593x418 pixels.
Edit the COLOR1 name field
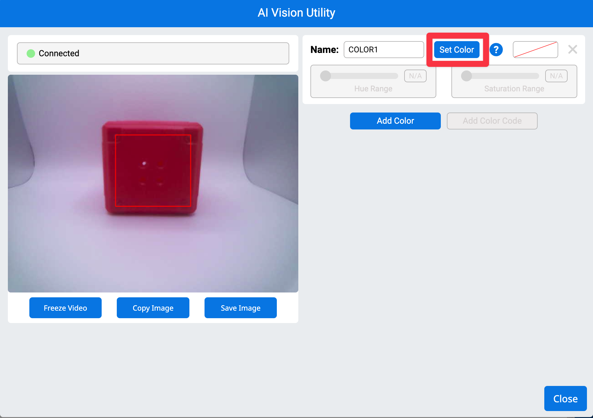click(x=383, y=50)
